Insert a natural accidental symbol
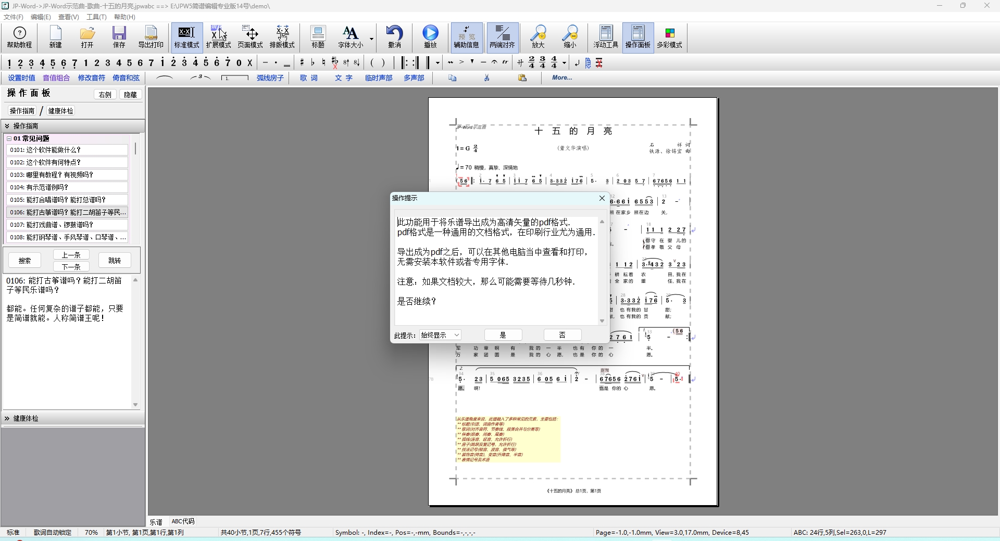 click(x=323, y=63)
